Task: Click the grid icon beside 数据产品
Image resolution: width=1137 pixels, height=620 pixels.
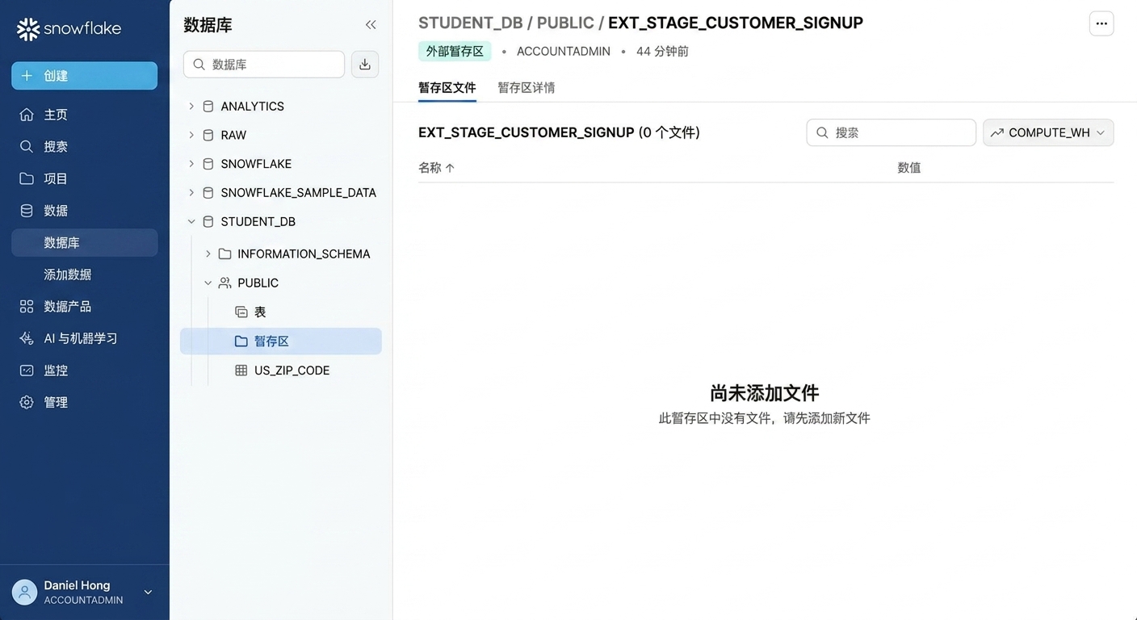Action: tap(27, 307)
